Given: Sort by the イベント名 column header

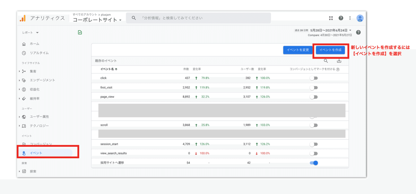Looking at the screenshot, I should [x=109, y=69].
